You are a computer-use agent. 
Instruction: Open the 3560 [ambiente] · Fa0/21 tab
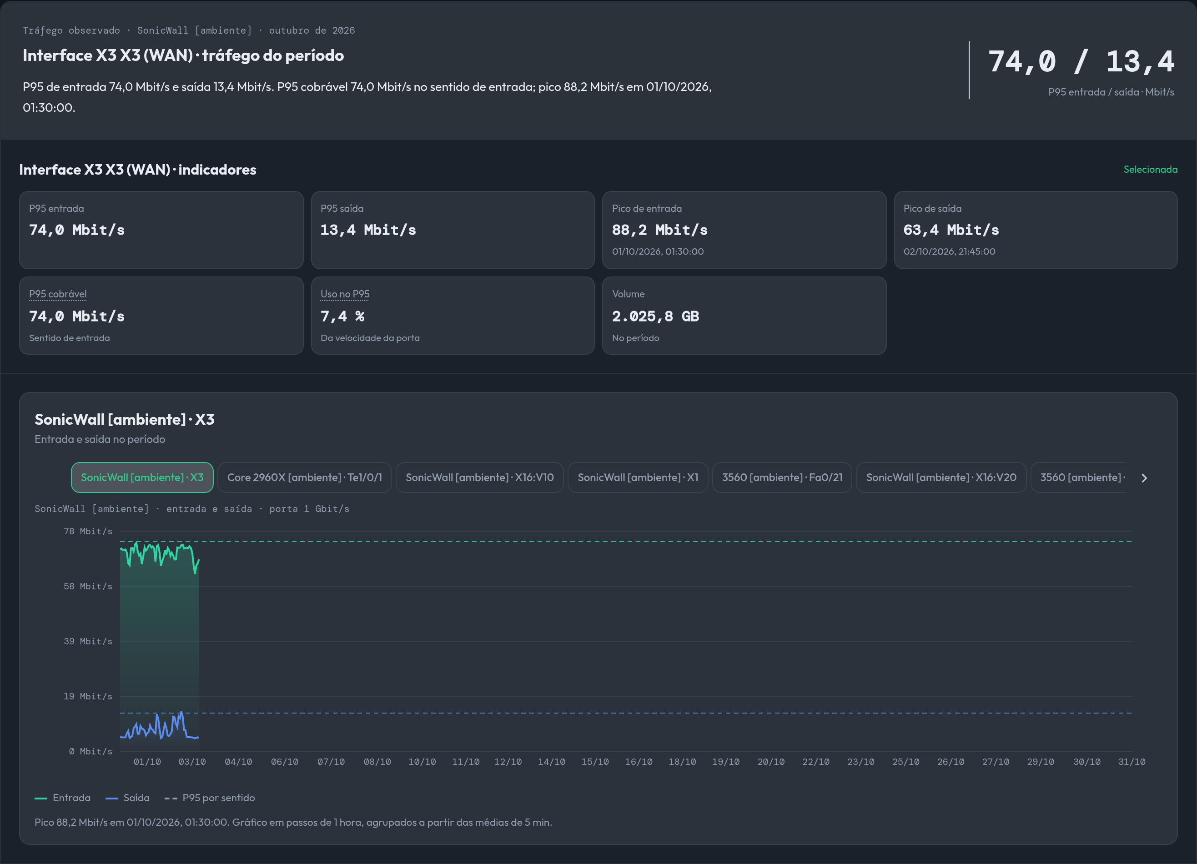tap(782, 477)
